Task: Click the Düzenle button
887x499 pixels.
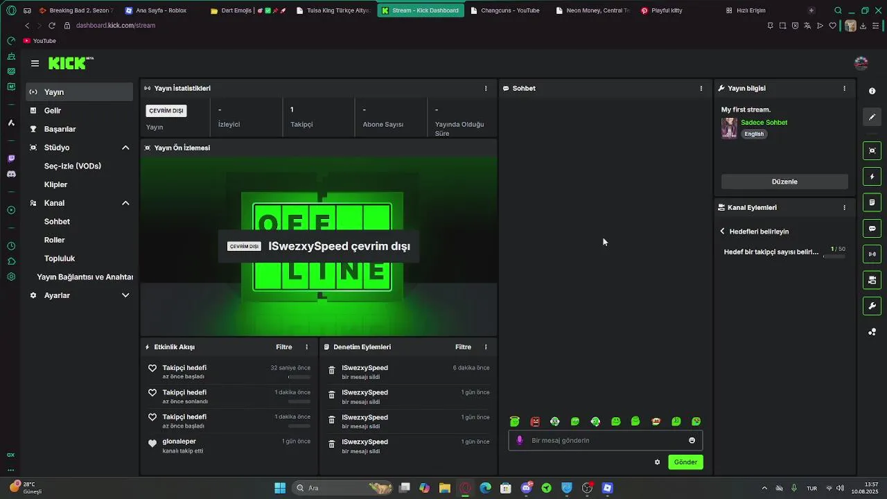Action: 784,182
